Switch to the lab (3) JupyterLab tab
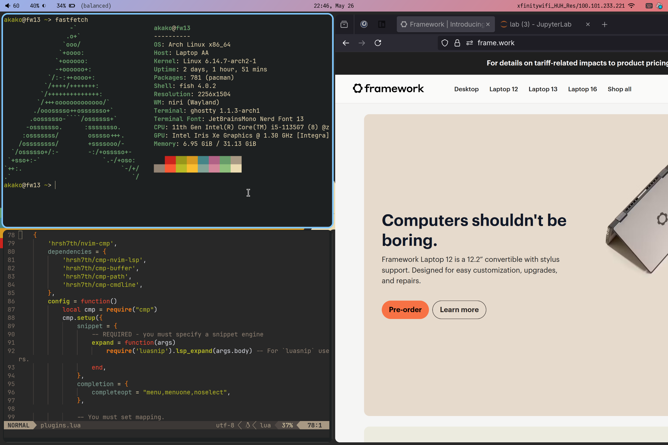This screenshot has width=668, height=445. (540, 25)
